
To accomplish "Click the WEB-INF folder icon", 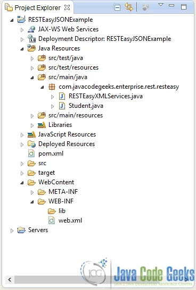I will 42,202.
